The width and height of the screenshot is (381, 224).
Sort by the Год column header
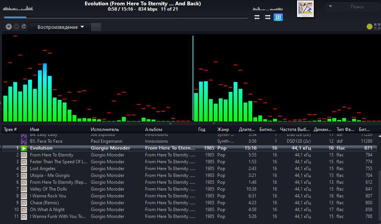tap(202, 129)
